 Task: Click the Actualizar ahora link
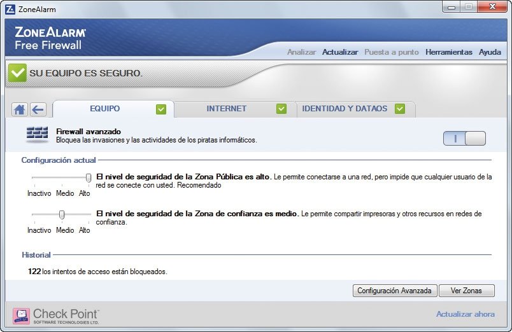(x=466, y=314)
